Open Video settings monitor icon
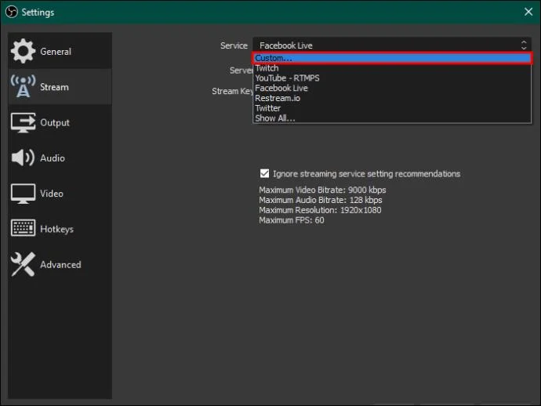The width and height of the screenshot is (541, 406). 23,194
